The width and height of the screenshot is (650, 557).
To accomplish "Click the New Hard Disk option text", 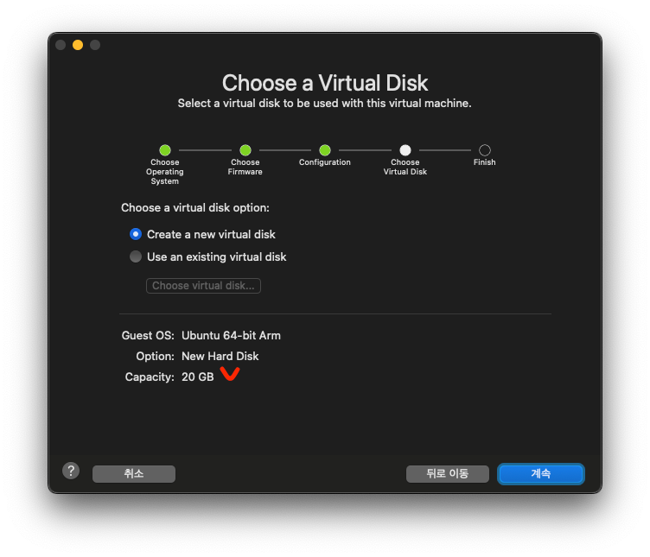I will point(220,356).
